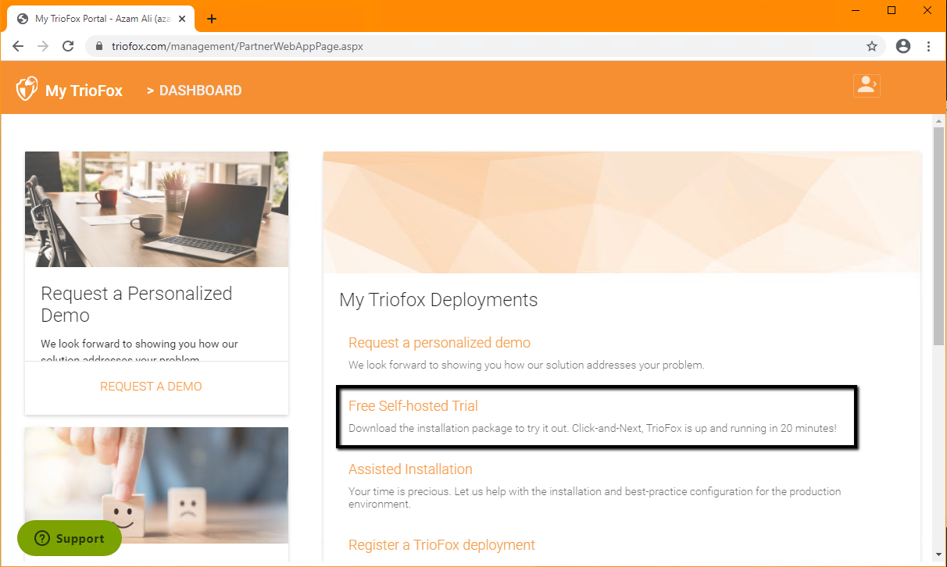Open the Chrome profile avatar
The width and height of the screenshot is (947, 567).
(x=903, y=46)
